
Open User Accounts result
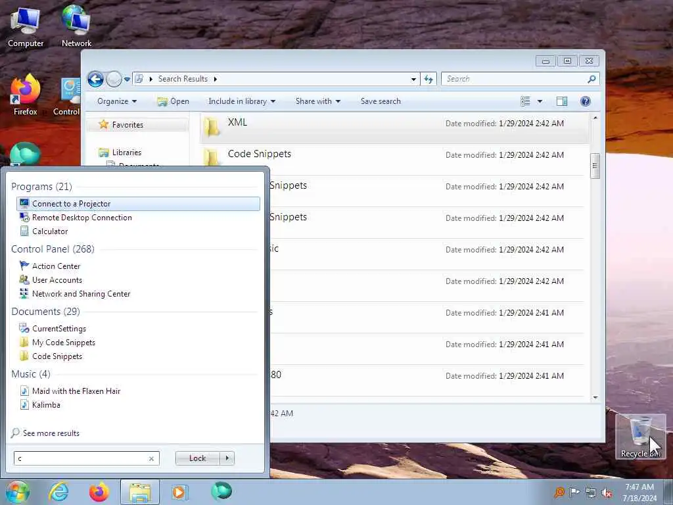138,280
